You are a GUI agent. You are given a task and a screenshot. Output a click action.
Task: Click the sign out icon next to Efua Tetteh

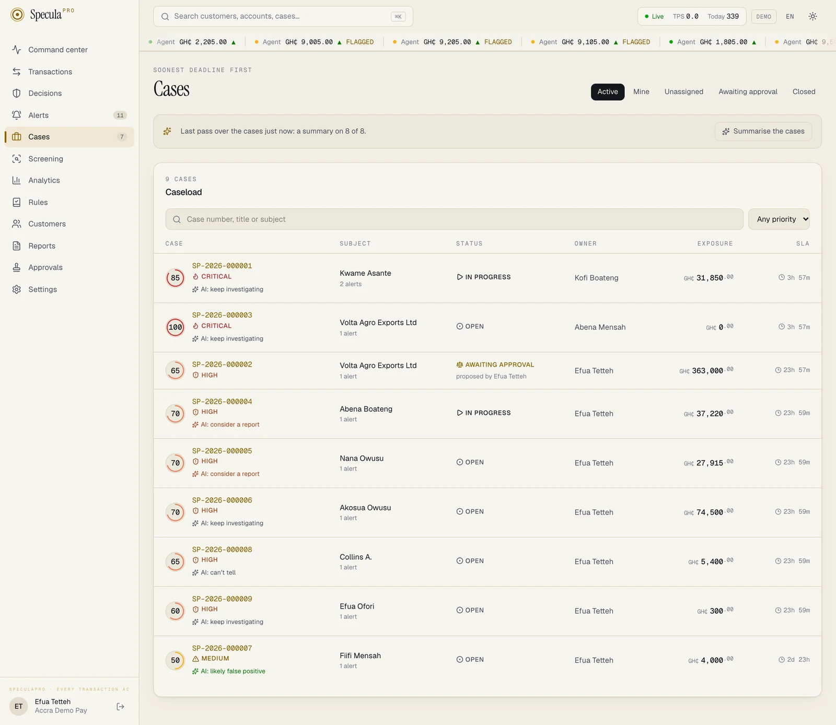[x=121, y=707]
